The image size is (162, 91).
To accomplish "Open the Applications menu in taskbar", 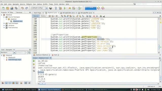I will pos(7,89).
